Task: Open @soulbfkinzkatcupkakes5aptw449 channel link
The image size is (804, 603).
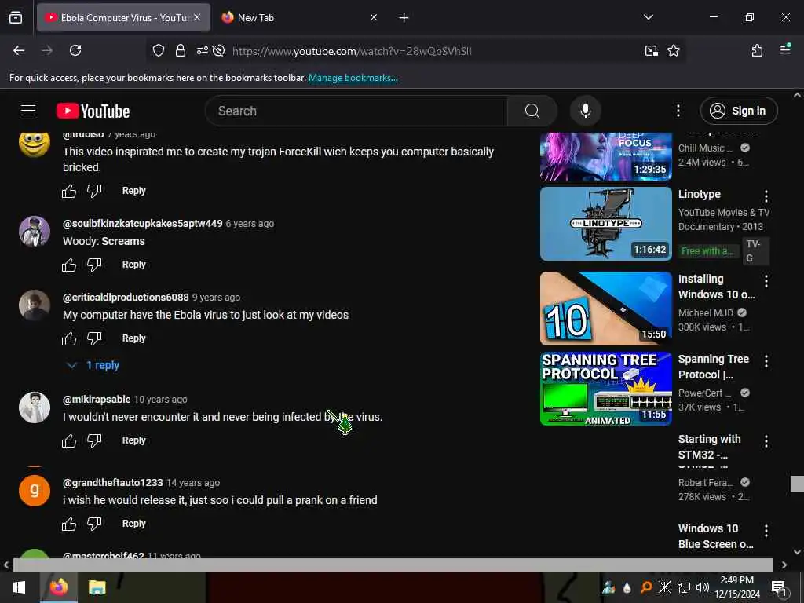Action: (x=143, y=224)
